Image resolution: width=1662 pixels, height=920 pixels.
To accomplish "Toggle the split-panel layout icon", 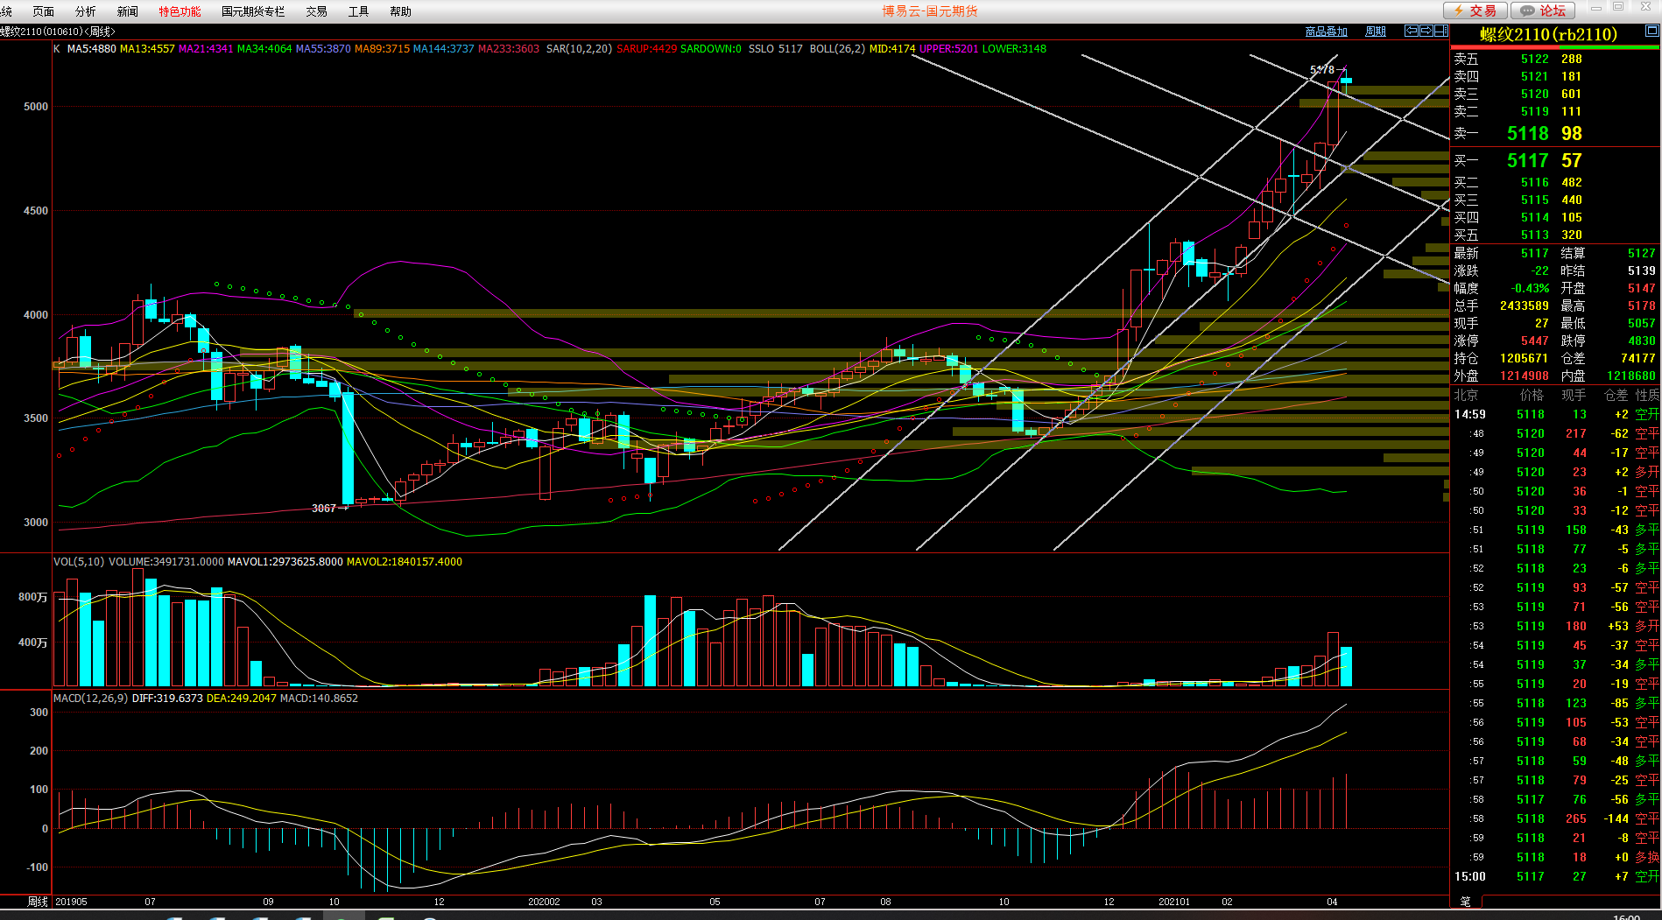I will 1440,31.
